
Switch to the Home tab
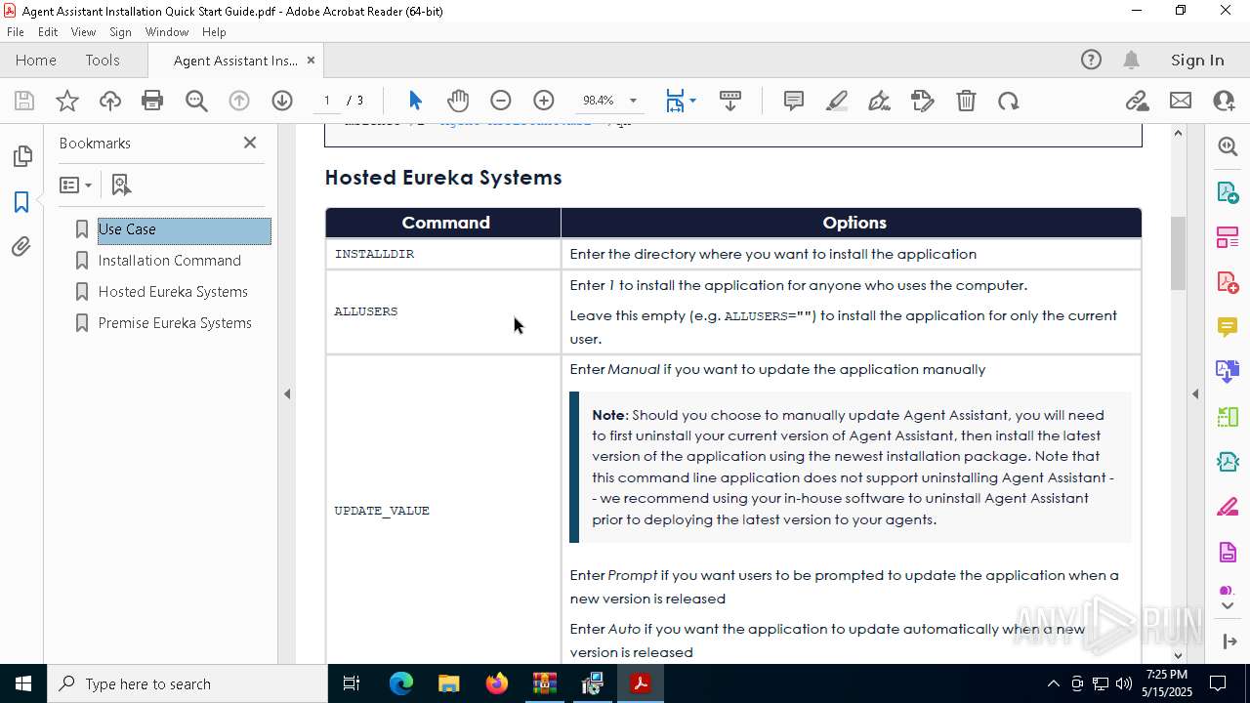tap(36, 60)
